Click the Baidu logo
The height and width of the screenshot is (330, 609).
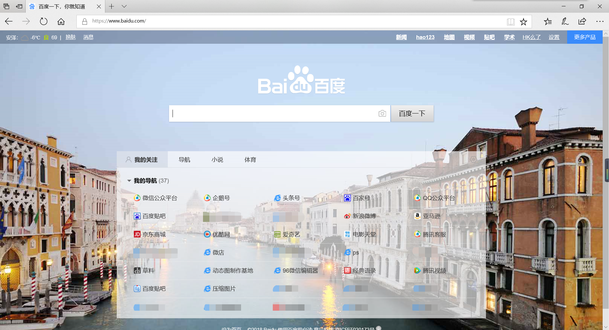pos(301,80)
